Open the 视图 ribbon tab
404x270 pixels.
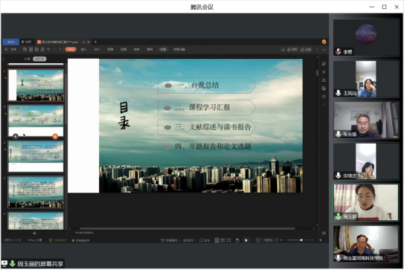tap(163, 49)
